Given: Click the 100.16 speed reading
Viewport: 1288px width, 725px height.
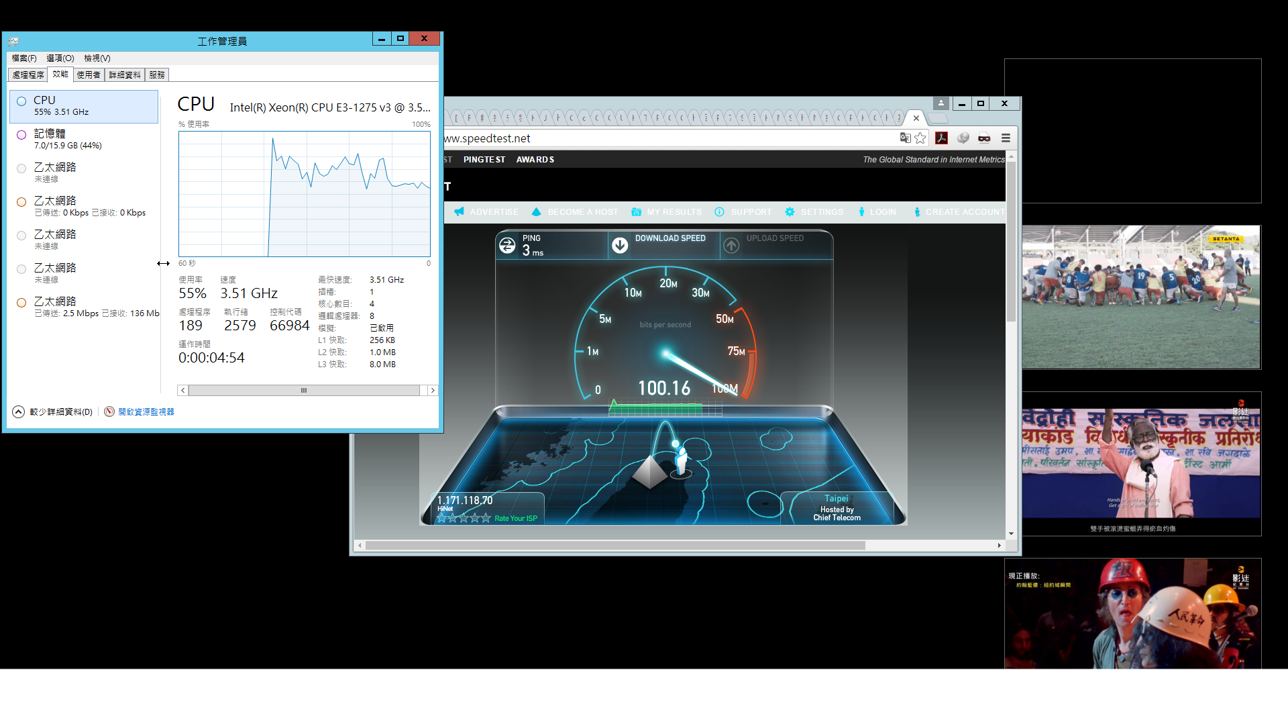Looking at the screenshot, I should click(x=664, y=388).
